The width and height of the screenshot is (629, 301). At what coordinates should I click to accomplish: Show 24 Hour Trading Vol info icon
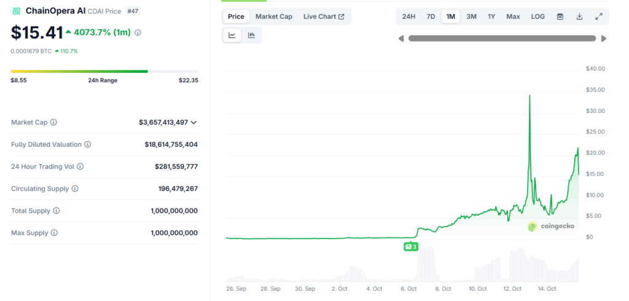[80, 167]
